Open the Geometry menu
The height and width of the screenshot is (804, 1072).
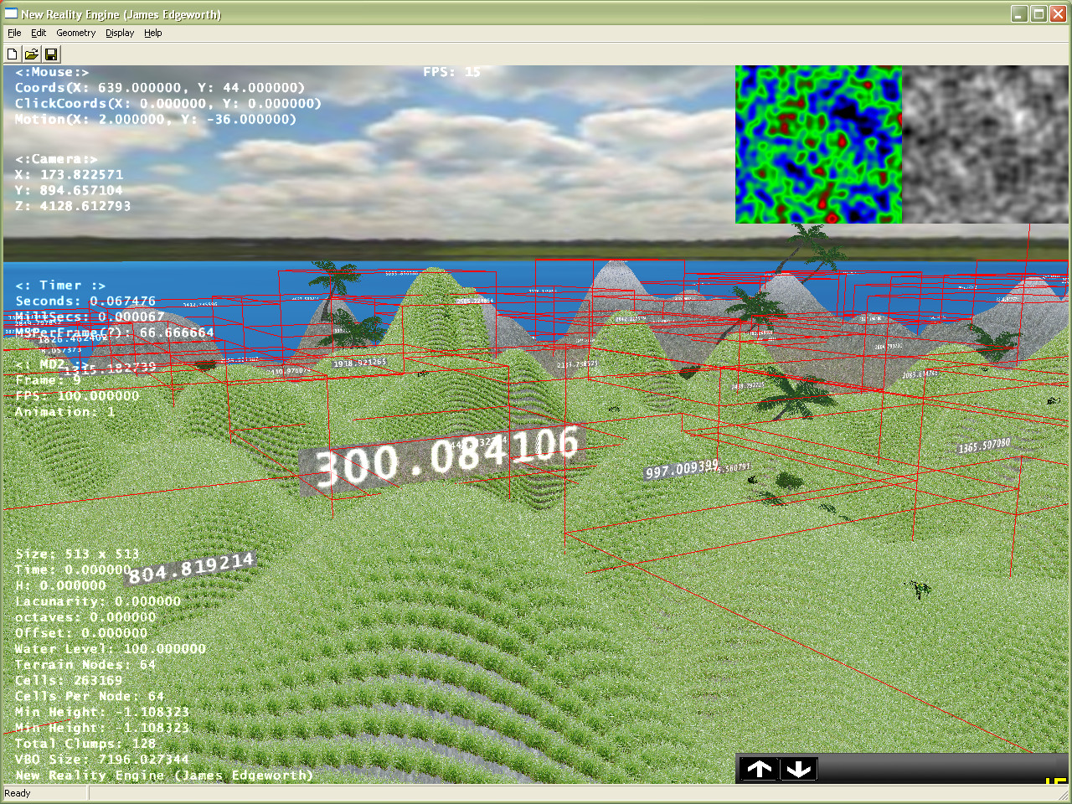tap(75, 33)
